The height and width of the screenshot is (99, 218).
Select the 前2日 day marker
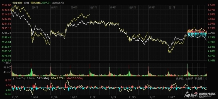pos(152,8)
